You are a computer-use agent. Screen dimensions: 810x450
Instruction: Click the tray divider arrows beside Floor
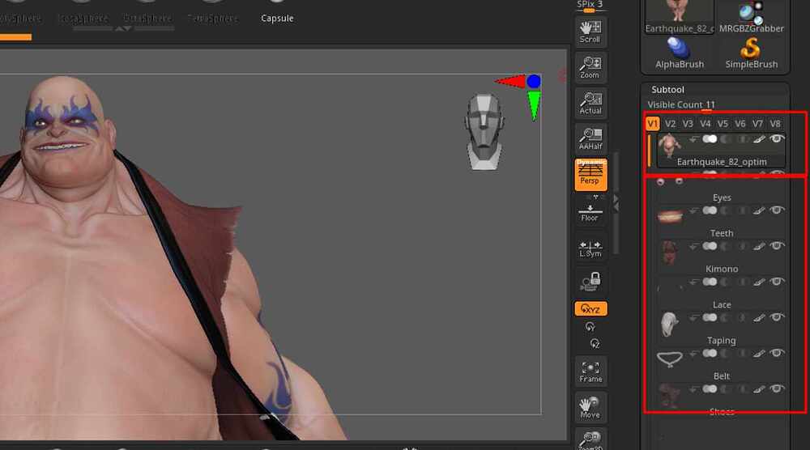616,202
